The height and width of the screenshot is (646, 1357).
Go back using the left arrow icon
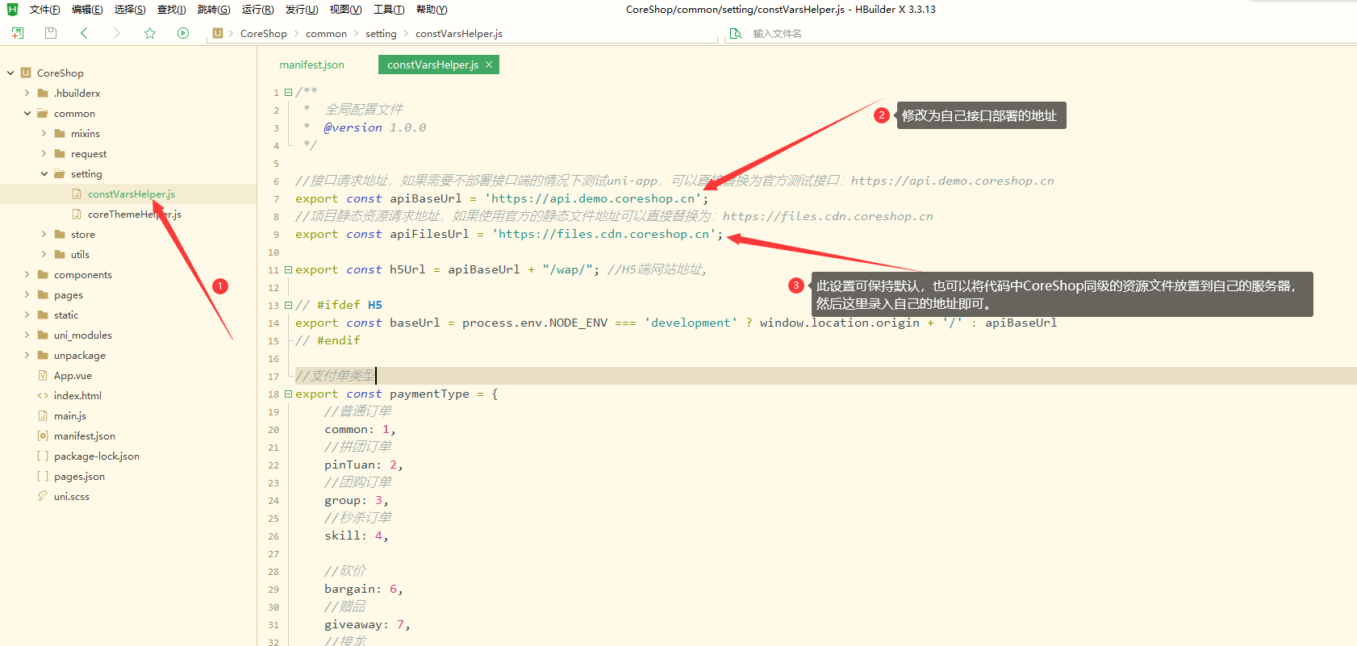point(84,33)
